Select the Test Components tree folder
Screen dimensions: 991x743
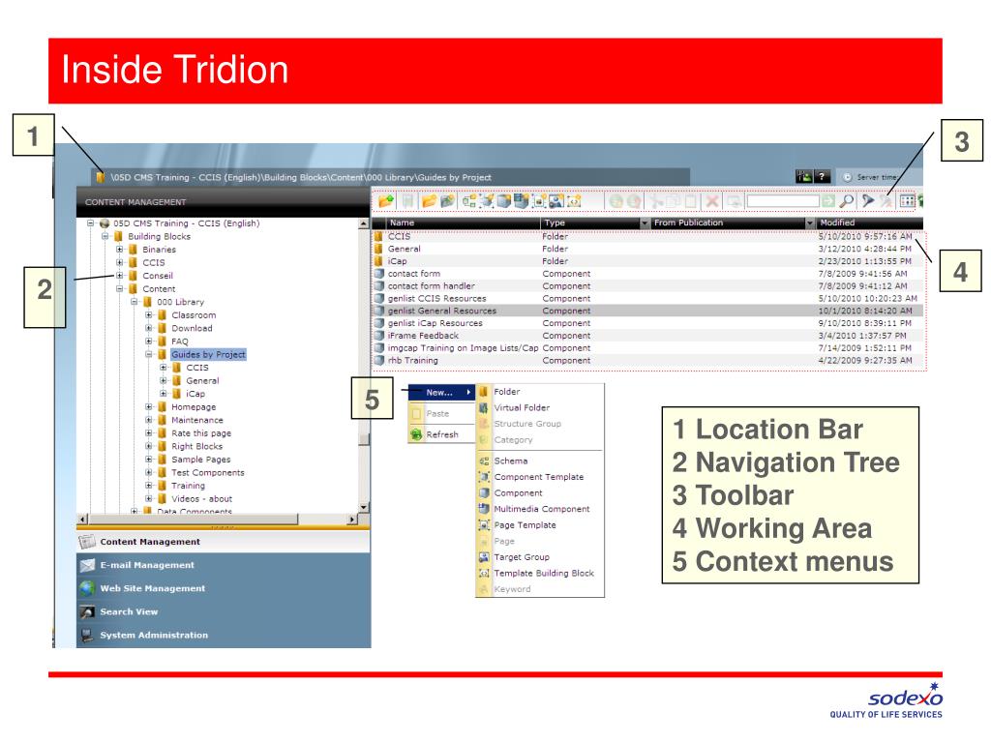click(207, 472)
